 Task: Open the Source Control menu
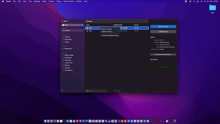[x=69, y=1]
